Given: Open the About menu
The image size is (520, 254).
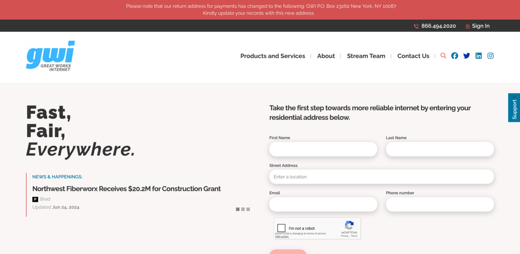Looking at the screenshot, I should click(x=326, y=56).
